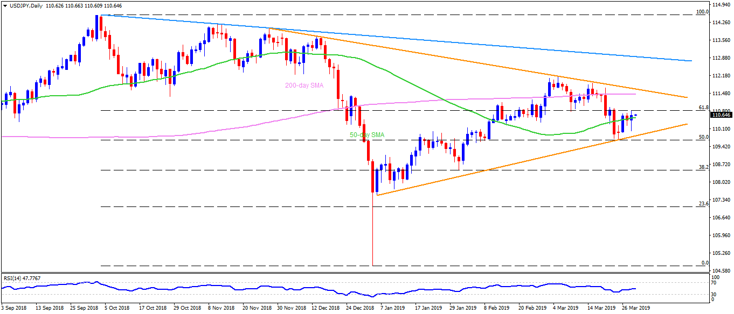This screenshot has width=734, height=314.
Task: Click the 3 Sep 2018 date label
Action: click(13, 309)
